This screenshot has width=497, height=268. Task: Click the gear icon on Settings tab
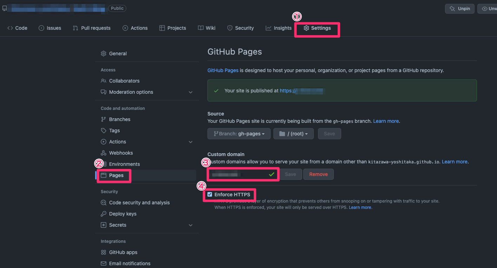[306, 28]
